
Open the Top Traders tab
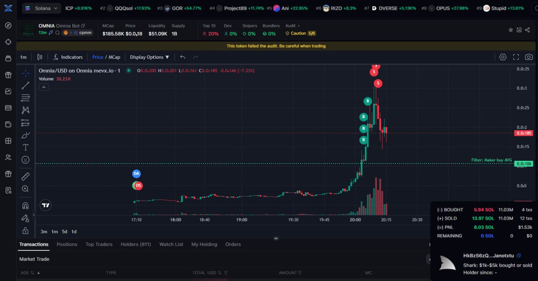tap(99, 244)
